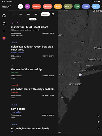The width and height of the screenshot is (102, 136).
Task: Open the search icon in sidebar
Action: click(x=4, y=23)
